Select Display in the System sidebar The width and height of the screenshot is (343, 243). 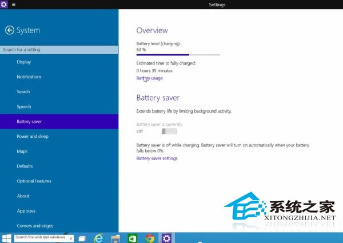[24, 62]
